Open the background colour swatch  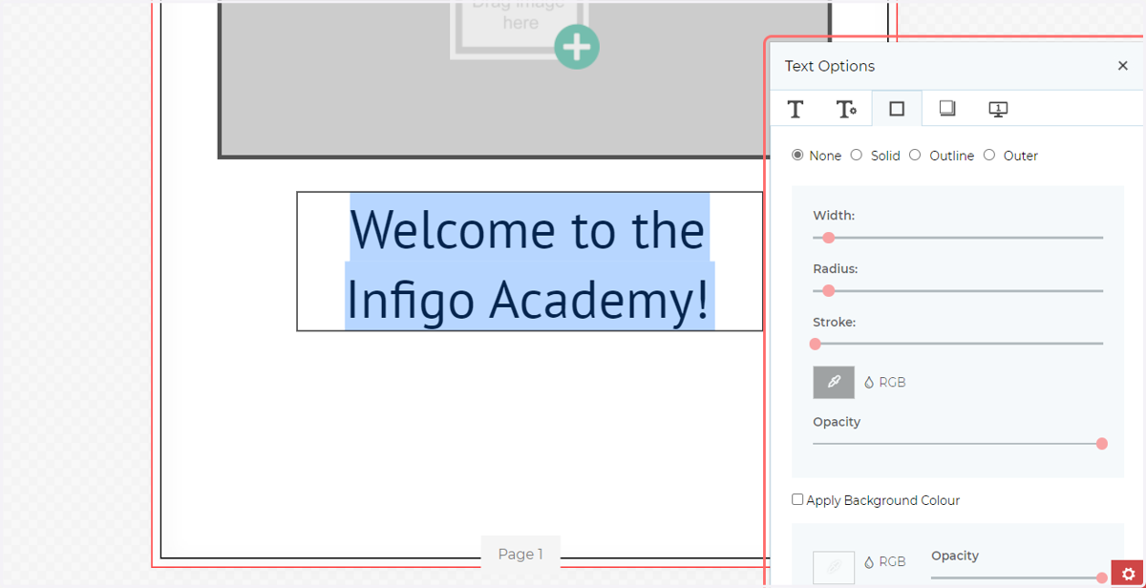pyautogui.click(x=834, y=567)
